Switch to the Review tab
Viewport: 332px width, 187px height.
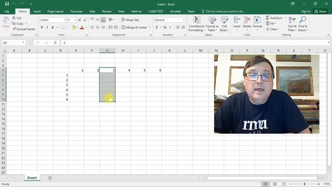107,11
